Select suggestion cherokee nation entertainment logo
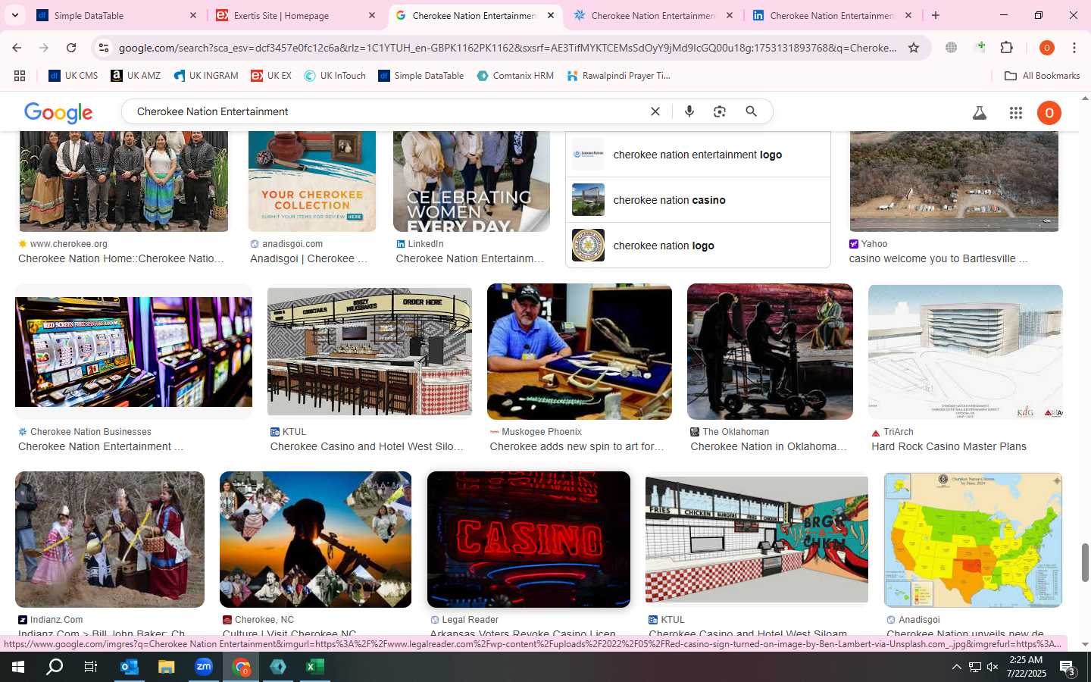The width and height of the screenshot is (1091, 682). tap(698, 155)
